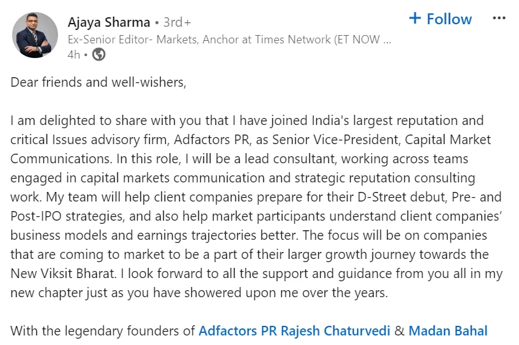
Task: Open the post's three-dot options menu
Action: coord(499,18)
